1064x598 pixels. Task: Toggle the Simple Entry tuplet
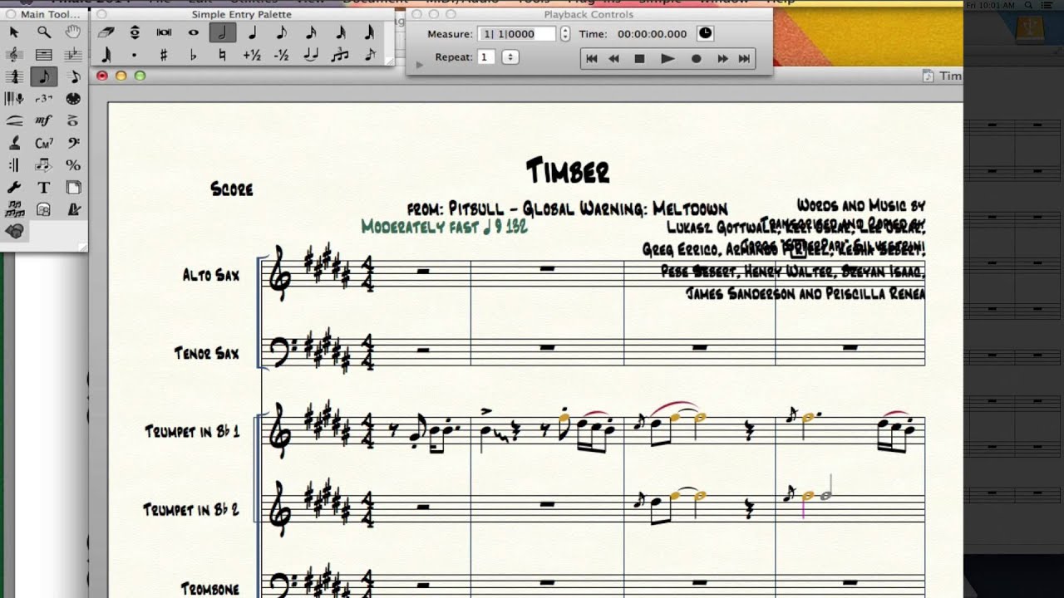[x=339, y=56]
